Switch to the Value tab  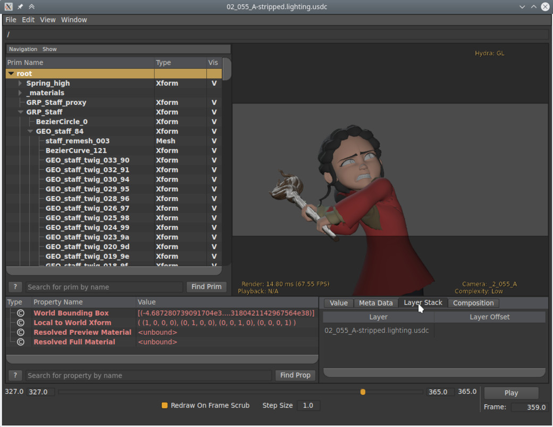click(x=339, y=303)
